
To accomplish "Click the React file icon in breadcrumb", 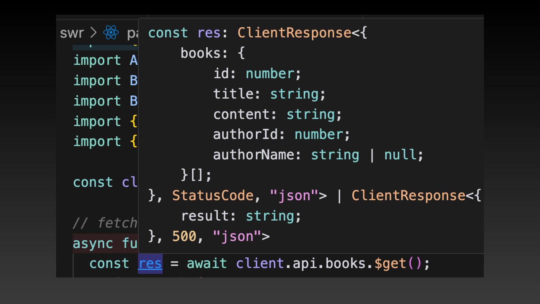I will click(111, 33).
